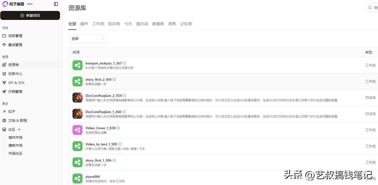Click the 扣子编程 logo icon
Viewport: 378px width, 185px height.
coord(5,4)
